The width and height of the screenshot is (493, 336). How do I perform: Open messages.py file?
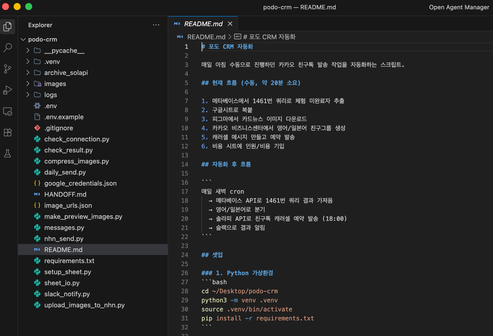[93, 228]
